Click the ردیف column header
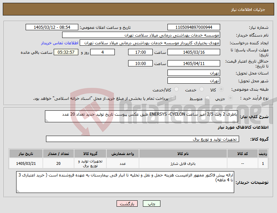The image size is (277, 213). 263,154
